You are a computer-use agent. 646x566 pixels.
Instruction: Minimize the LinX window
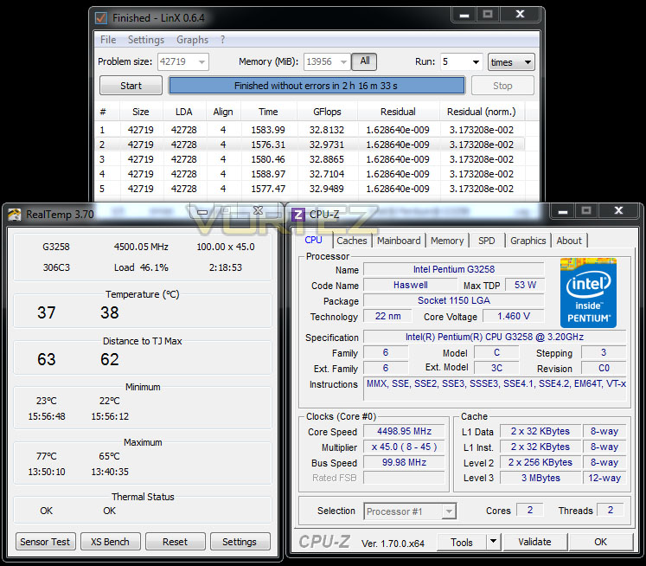pos(464,15)
